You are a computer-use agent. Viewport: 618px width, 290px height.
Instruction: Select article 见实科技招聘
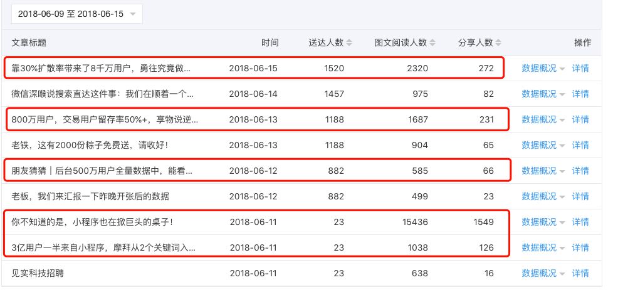[x=38, y=273]
